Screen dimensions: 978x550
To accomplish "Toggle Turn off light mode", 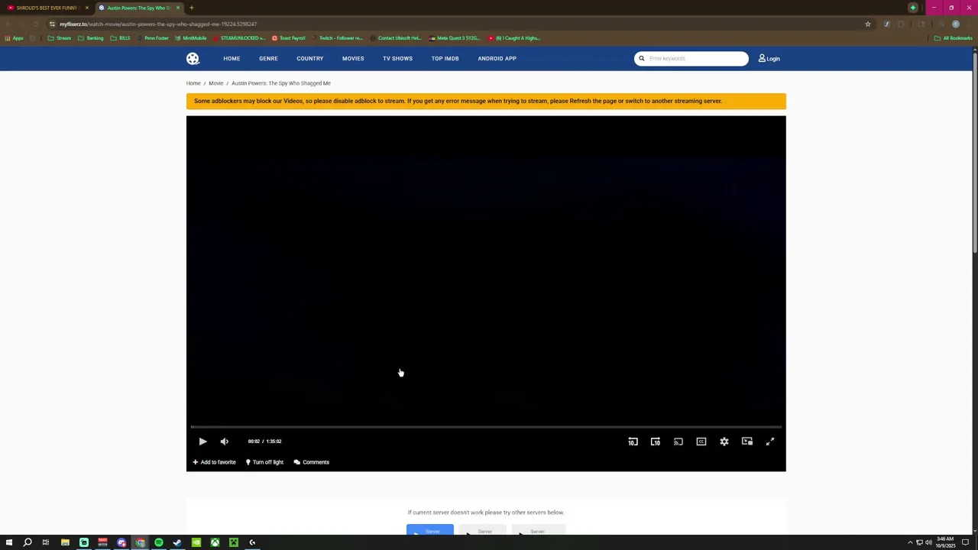I will pos(264,462).
